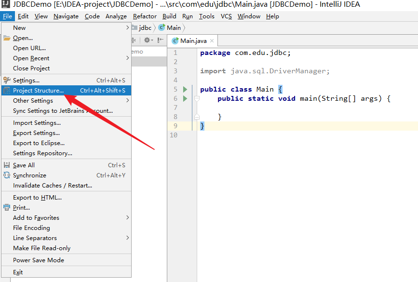The image size is (418, 282).
Task: Select Export to Eclipse... menu item
Action: pos(67,143)
